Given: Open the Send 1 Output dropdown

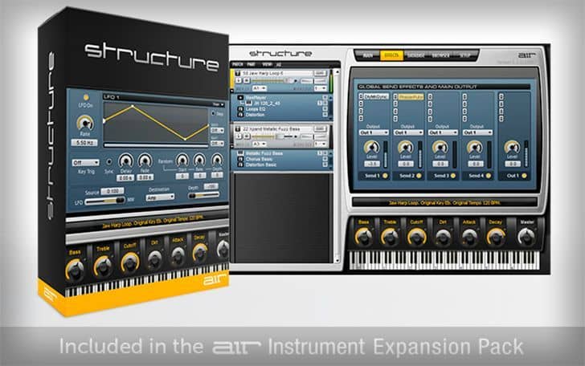Looking at the screenshot, I should click(374, 132).
